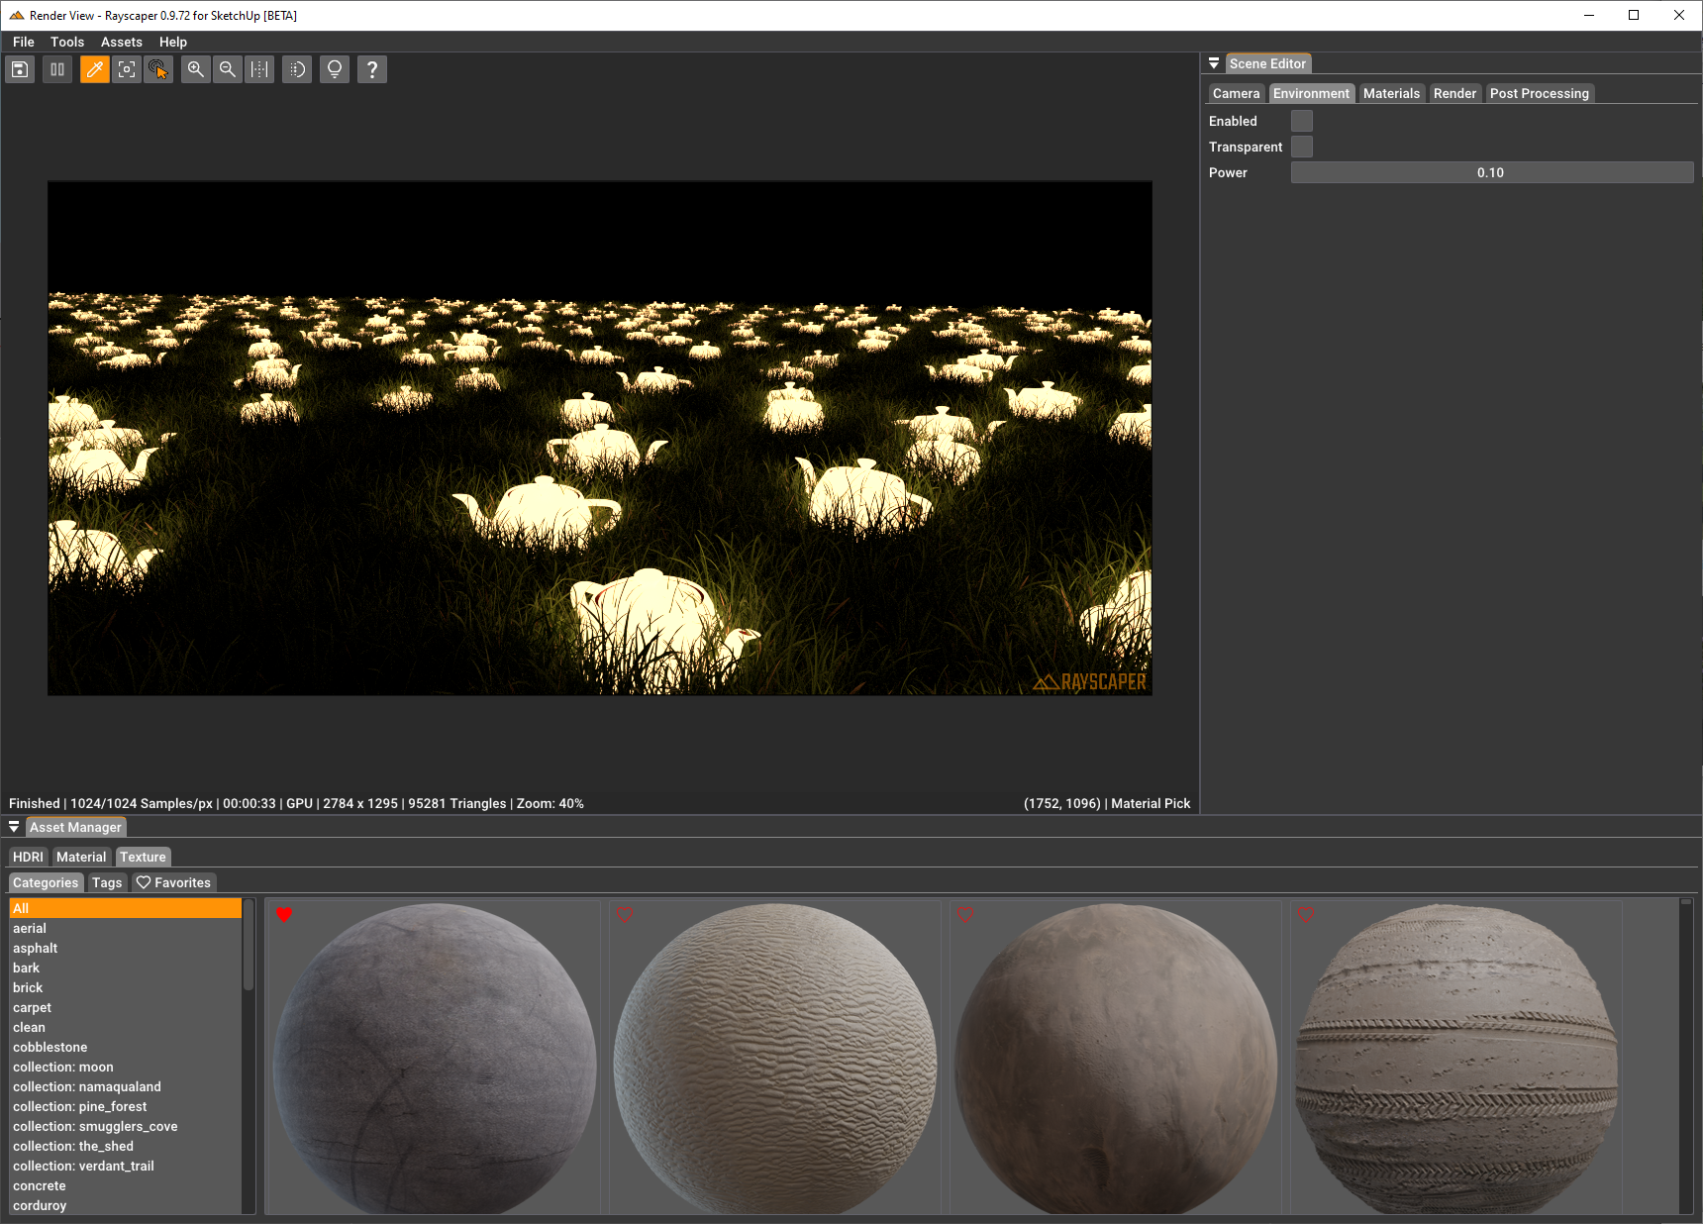This screenshot has height=1224, width=1703.
Task: Select the HDRI asset type
Action: [x=28, y=857]
